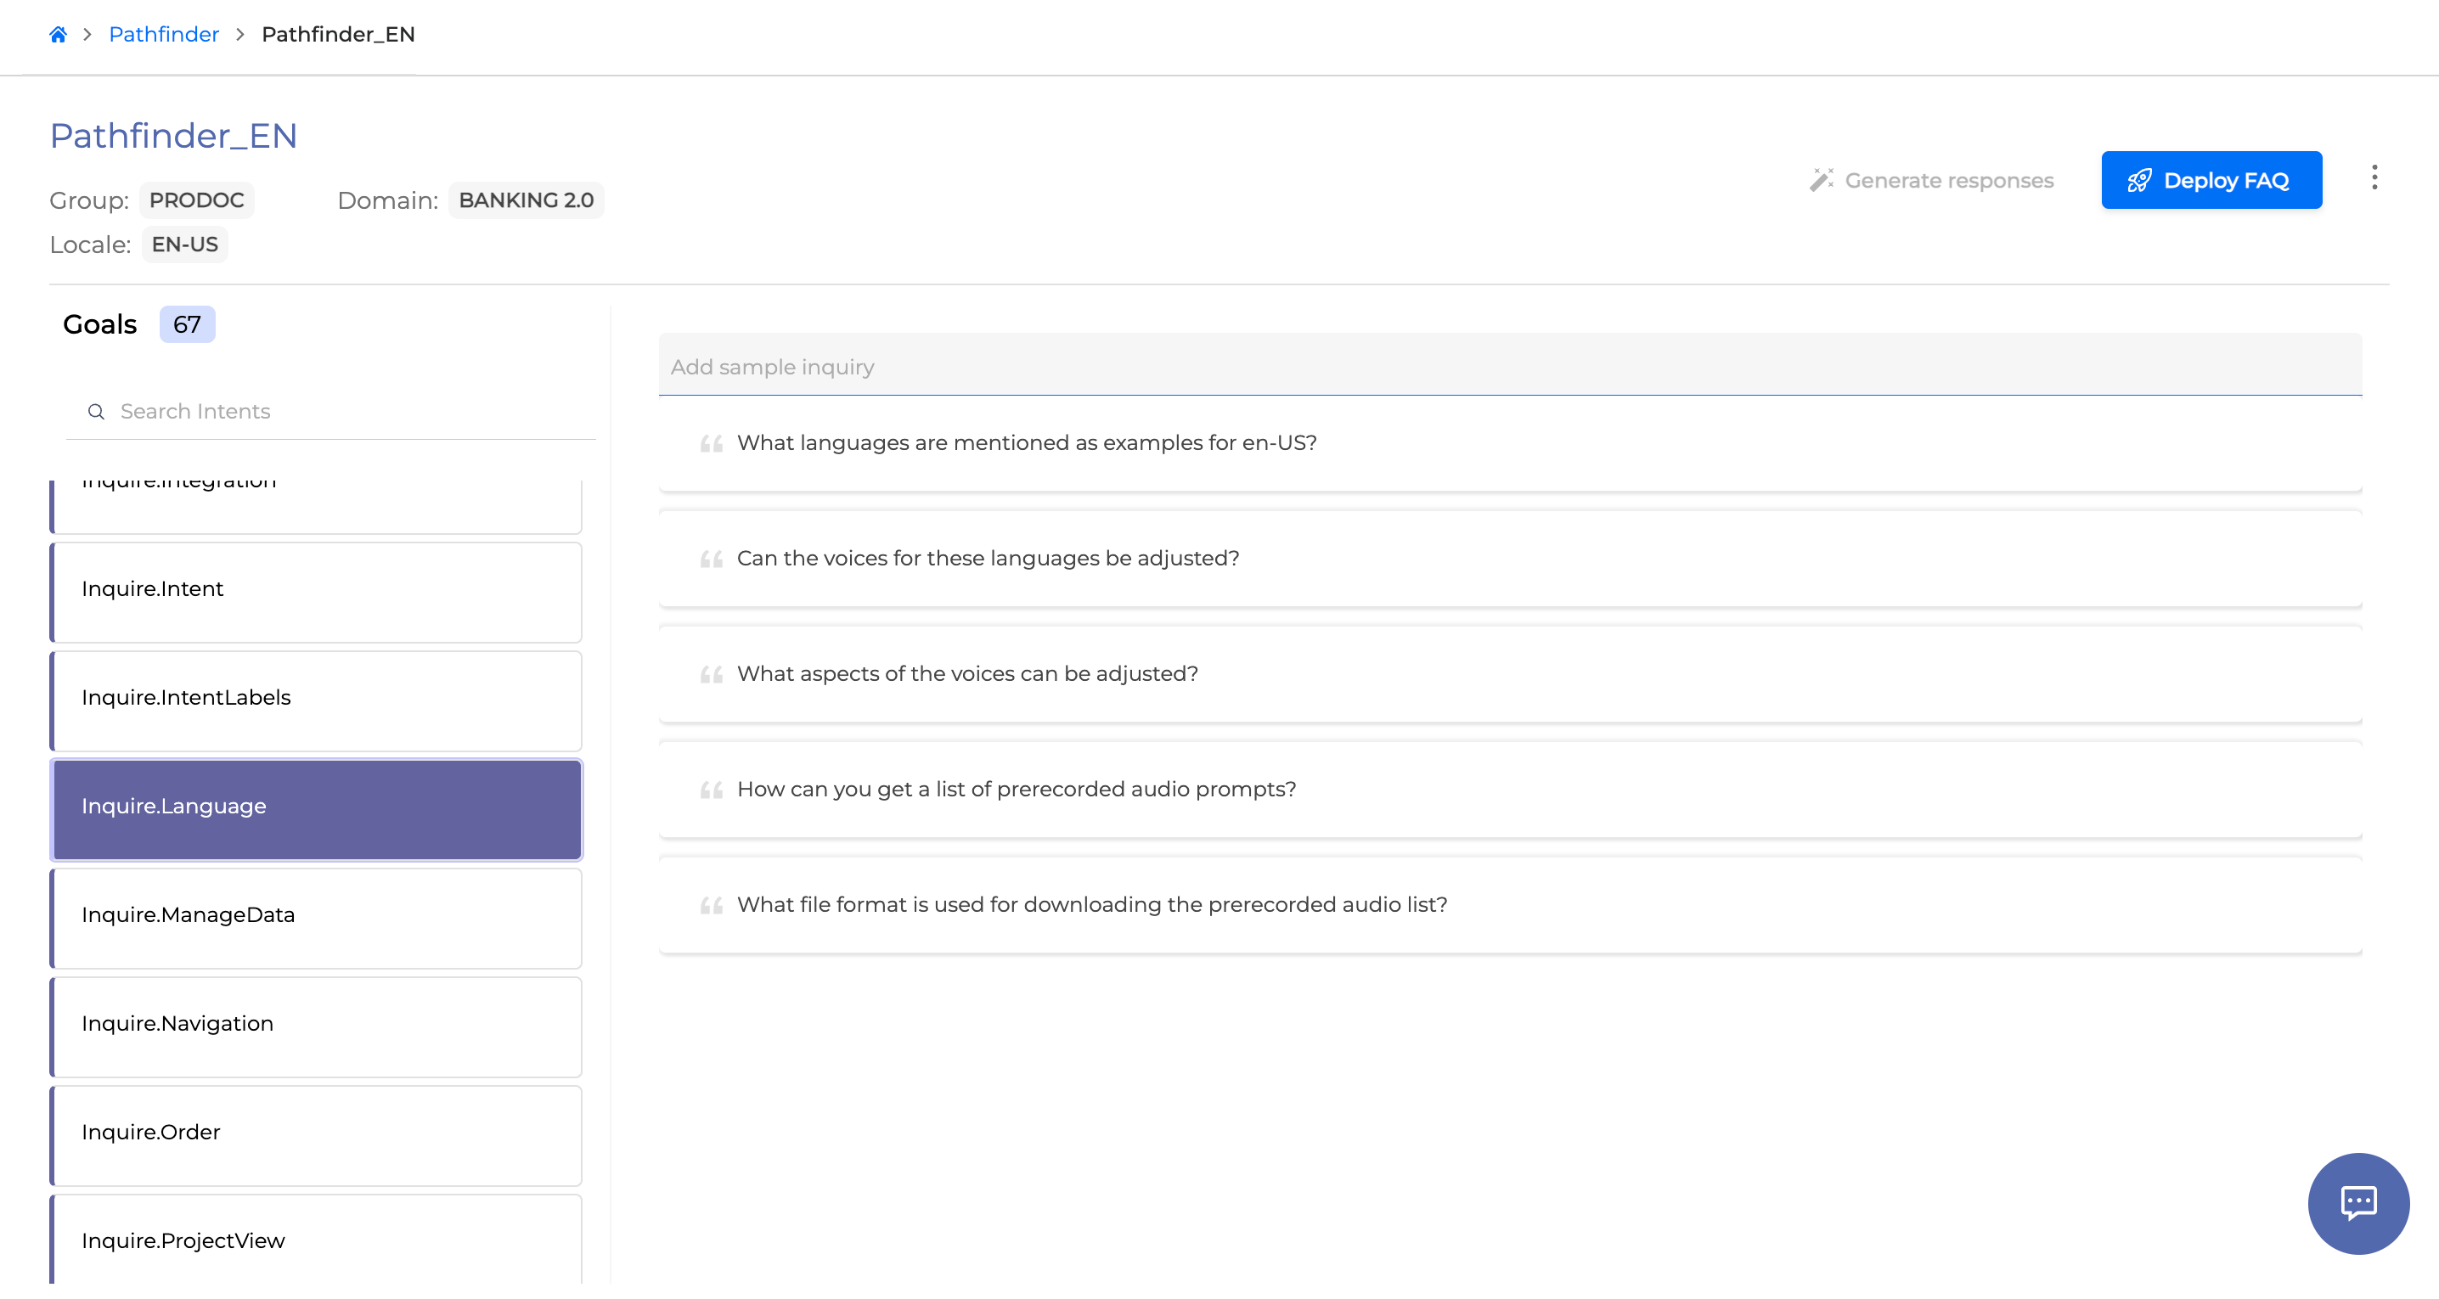2439x1299 pixels.
Task: Select the file format for downloading inquiry
Action: tap(1091, 905)
